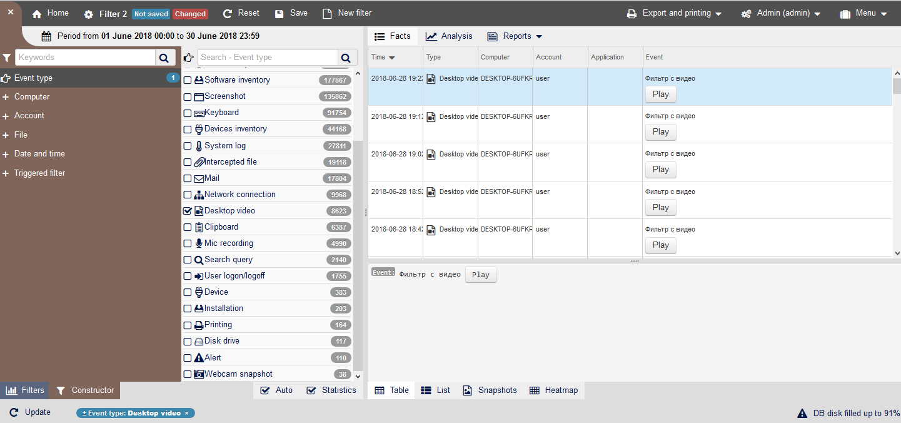Open the Reports dropdown
The image size is (901, 423).
[x=515, y=36]
